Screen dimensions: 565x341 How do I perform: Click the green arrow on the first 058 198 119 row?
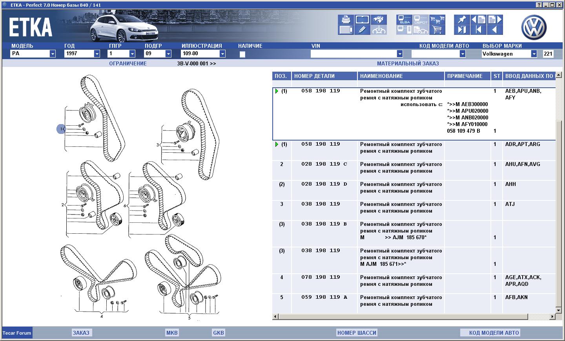[277, 91]
